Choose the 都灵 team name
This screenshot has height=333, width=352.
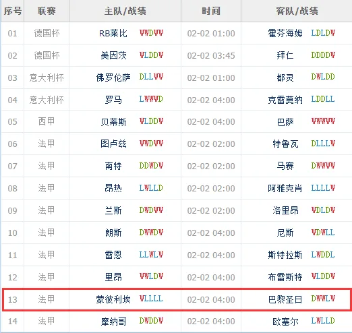tap(285, 78)
